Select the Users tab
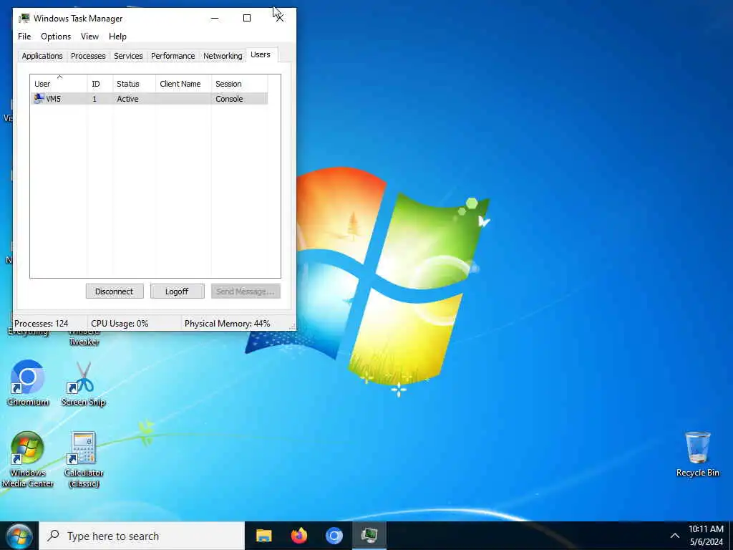733x550 pixels. [x=261, y=54]
